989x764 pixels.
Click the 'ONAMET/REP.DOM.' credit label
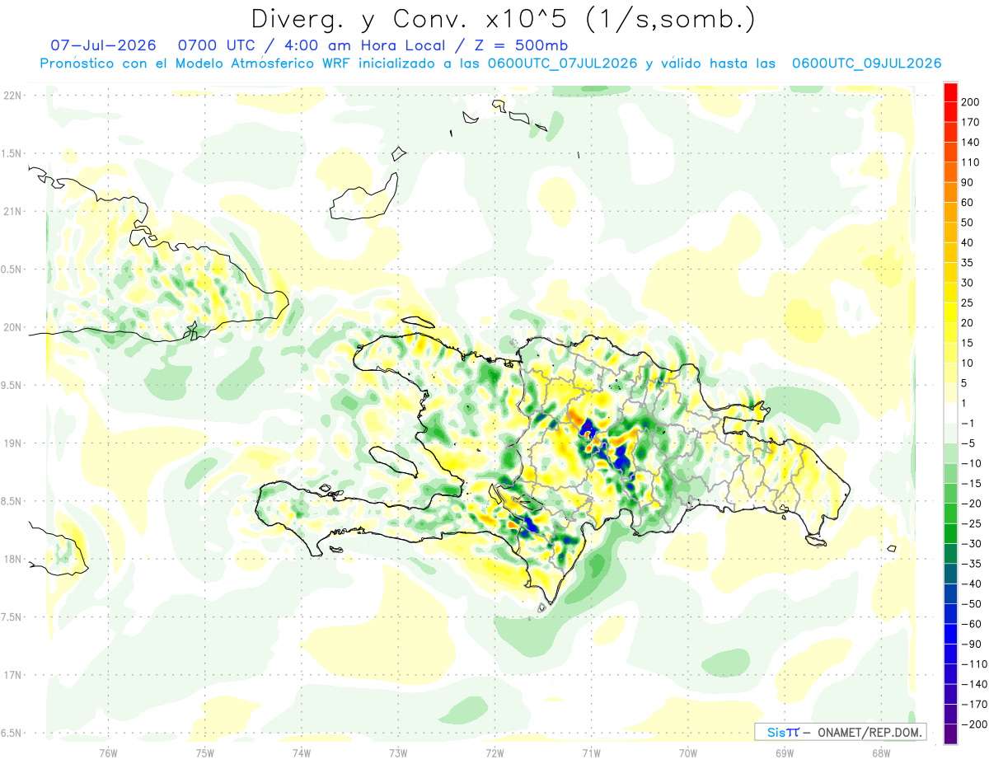pos(868,732)
